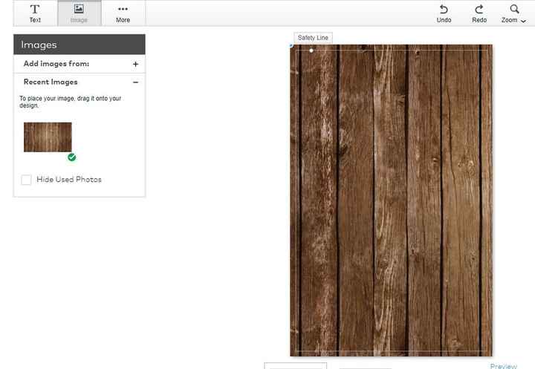Screen dimensions: 535x369
Task: Click the Safety Line label
Action: 313,38
